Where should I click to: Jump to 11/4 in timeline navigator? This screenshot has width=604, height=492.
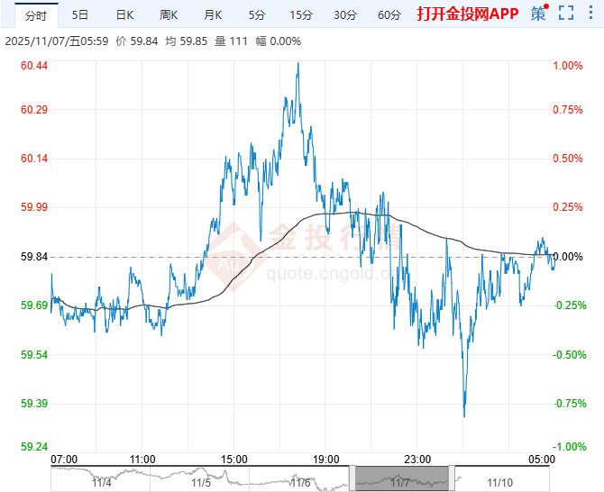pos(101,483)
